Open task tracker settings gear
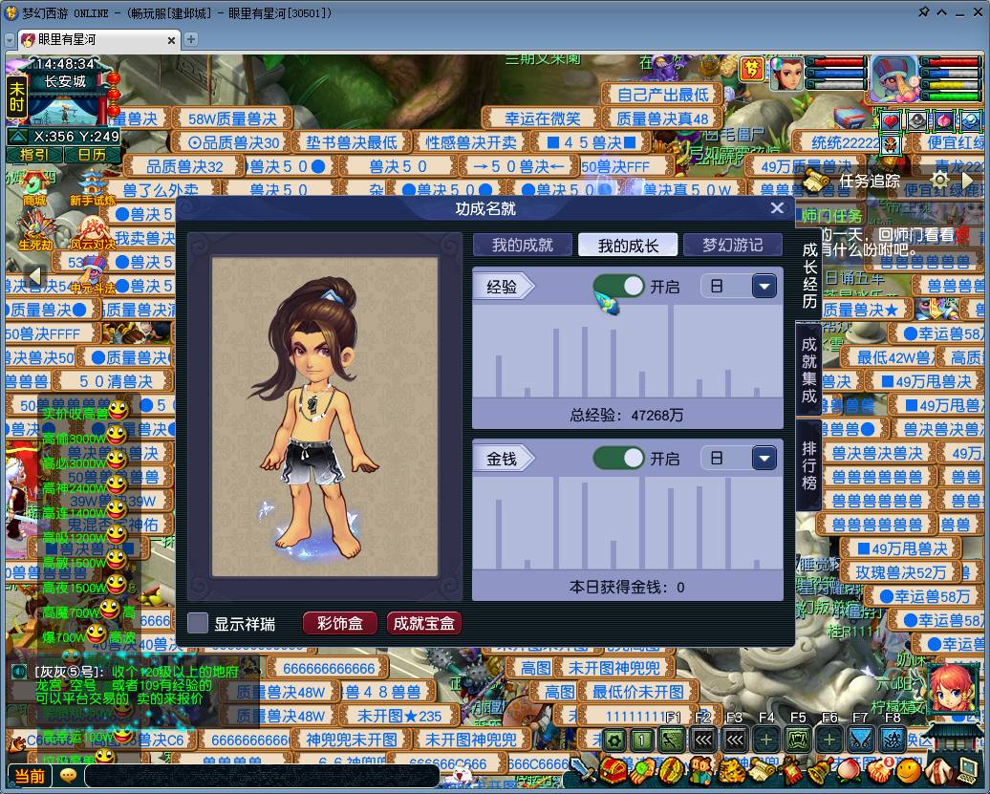The width and height of the screenshot is (990, 794). (x=939, y=180)
